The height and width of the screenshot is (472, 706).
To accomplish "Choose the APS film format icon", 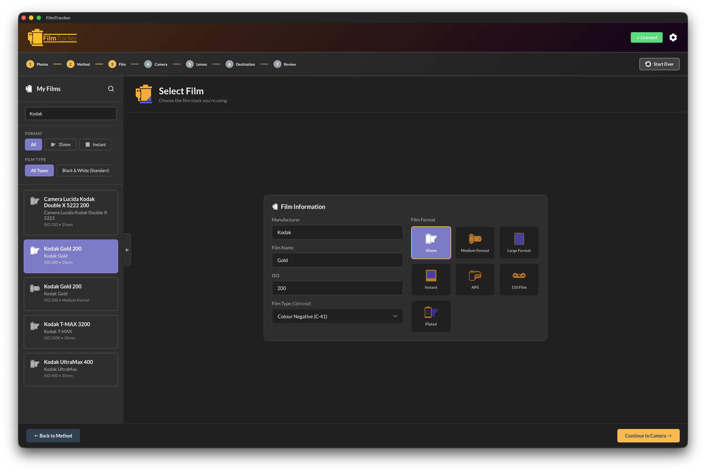I will [x=475, y=279].
